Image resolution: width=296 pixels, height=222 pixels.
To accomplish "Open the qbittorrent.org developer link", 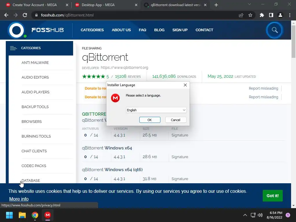I will click(x=124, y=68).
